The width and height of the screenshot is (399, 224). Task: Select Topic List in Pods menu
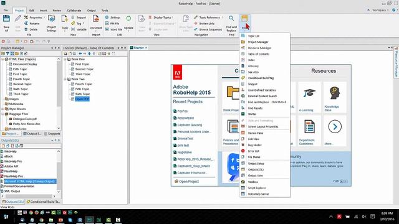264,36
